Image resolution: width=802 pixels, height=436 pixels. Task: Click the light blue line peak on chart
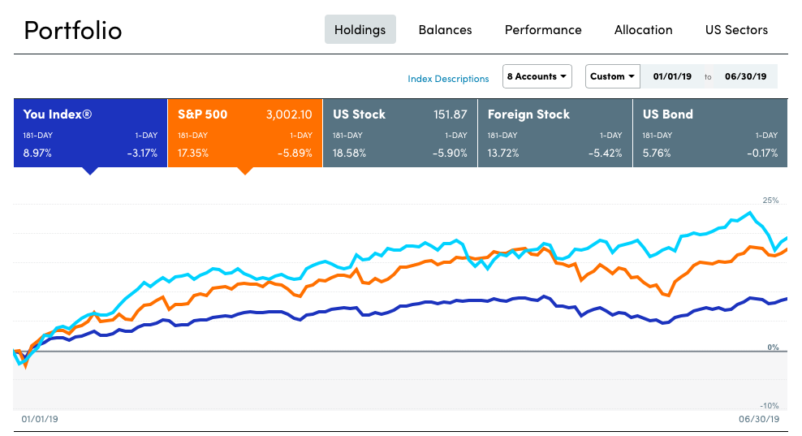[x=752, y=213]
